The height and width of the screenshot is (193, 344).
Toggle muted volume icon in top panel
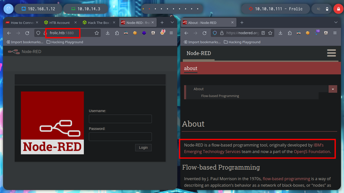tap(319, 9)
